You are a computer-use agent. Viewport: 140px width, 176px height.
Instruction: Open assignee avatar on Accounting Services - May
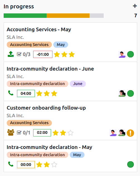point(122,54)
